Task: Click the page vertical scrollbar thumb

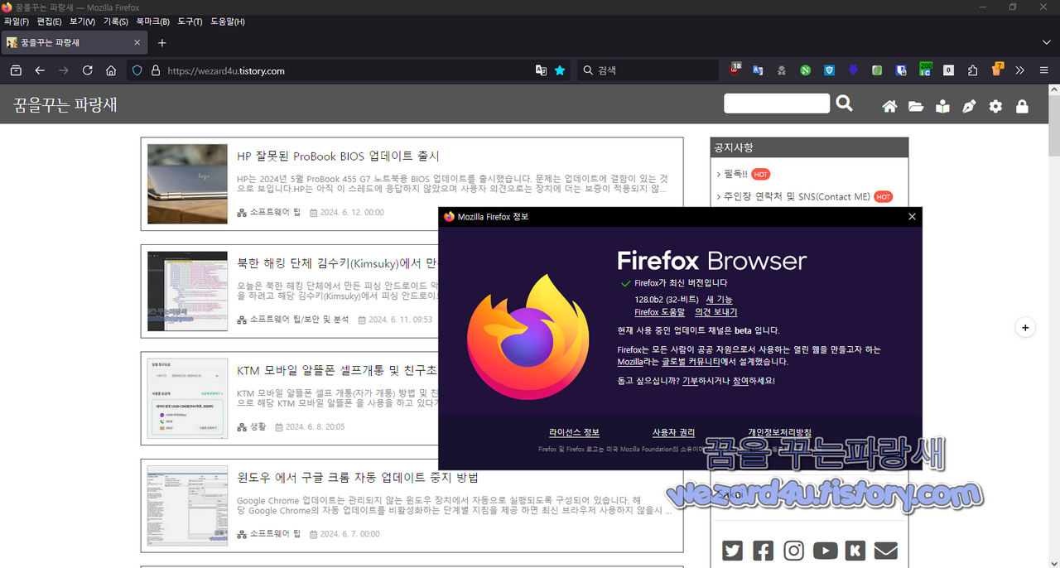Action: [x=1053, y=127]
